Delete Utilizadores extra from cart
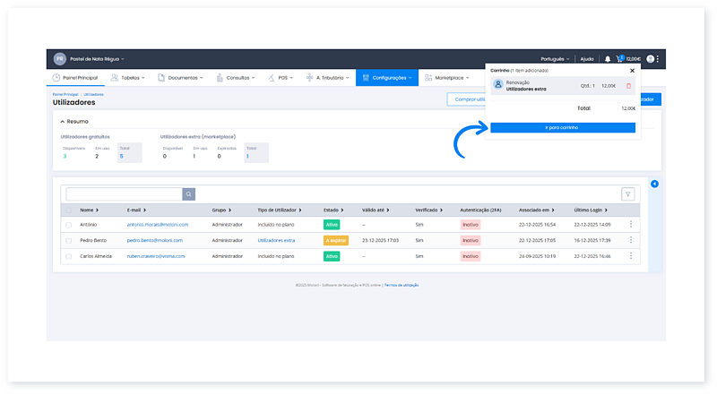The height and width of the screenshot is (395, 717). click(x=628, y=86)
